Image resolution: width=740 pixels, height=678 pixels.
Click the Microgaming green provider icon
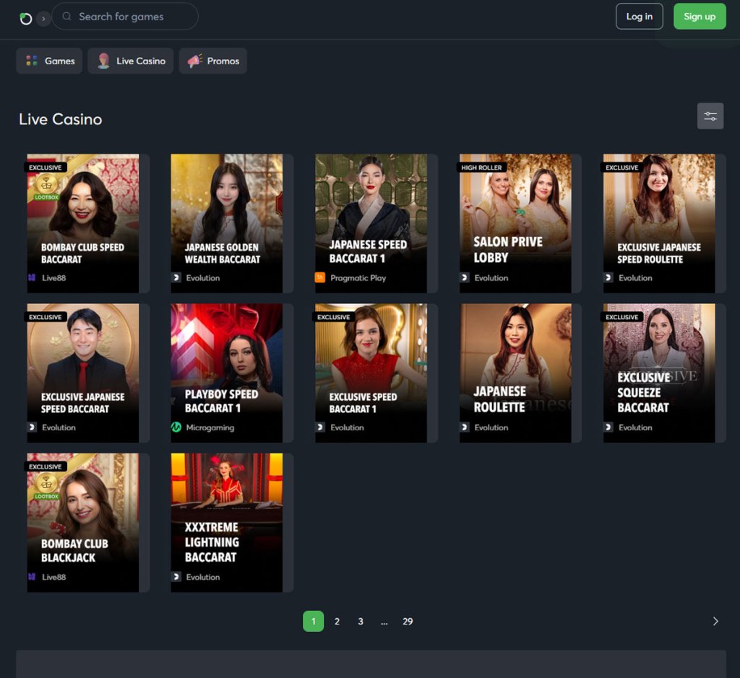point(176,427)
